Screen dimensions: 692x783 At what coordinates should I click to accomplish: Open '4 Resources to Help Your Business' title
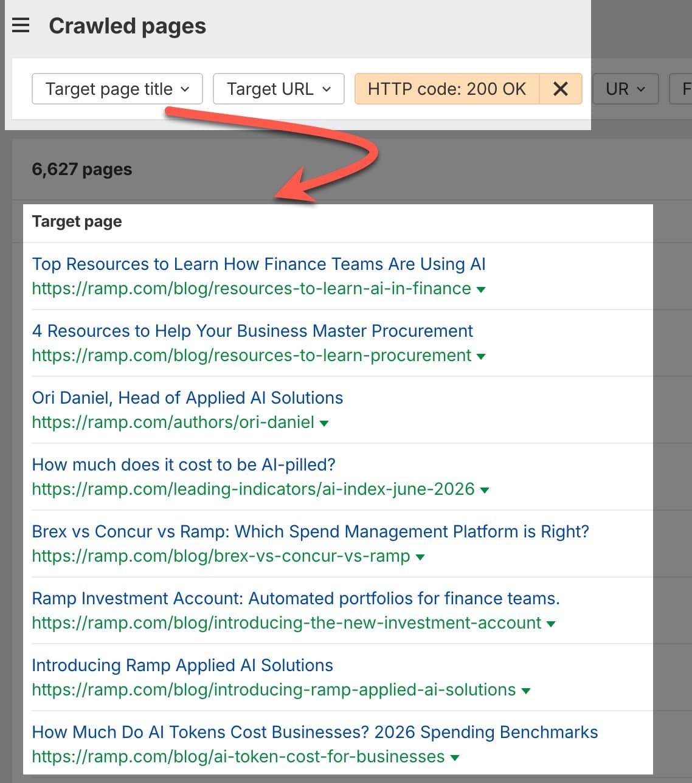pyautogui.click(x=252, y=331)
